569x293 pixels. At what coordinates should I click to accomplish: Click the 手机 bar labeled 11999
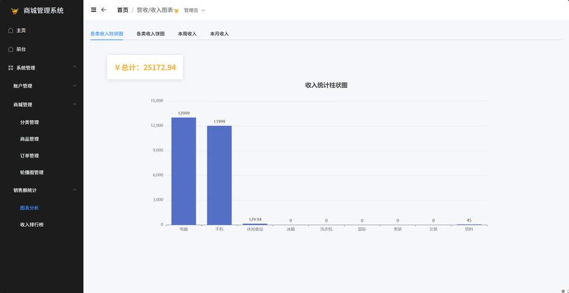click(x=219, y=175)
